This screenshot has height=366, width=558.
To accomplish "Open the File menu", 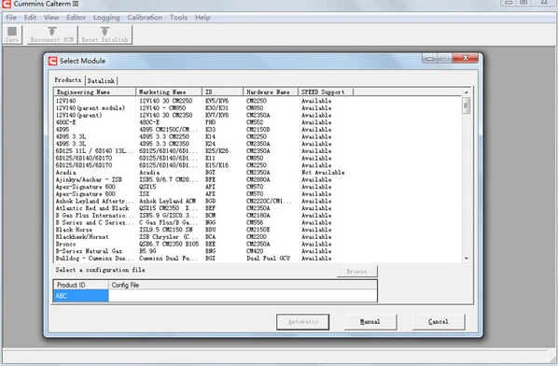I will [x=11, y=18].
